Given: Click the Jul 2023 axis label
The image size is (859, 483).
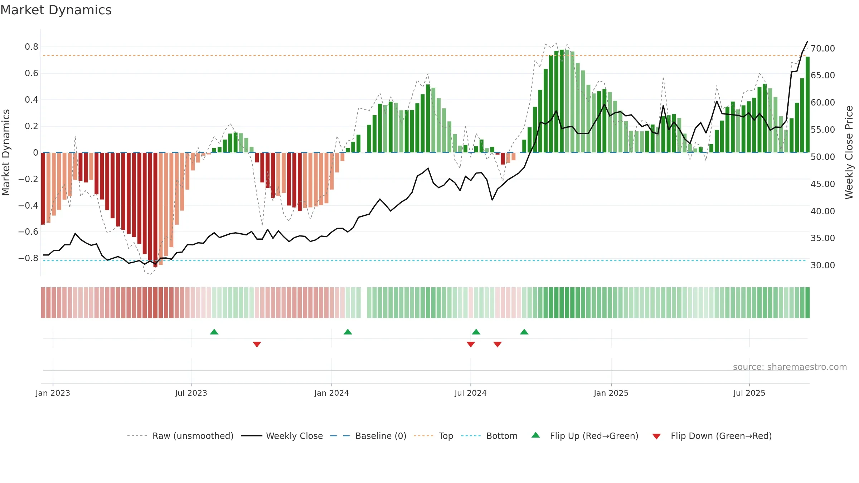Looking at the screenshot, I should coord(191,393).
